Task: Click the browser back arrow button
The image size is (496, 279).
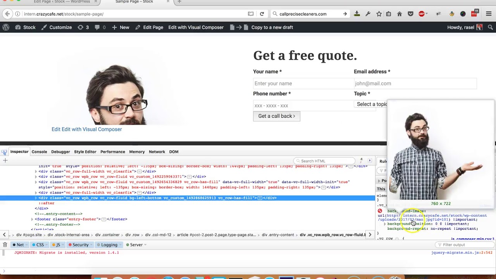Action: pyautogui.click(x=7, y=14)
